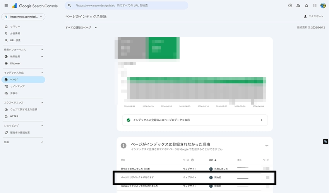Click the info icon beside 登録されなかった理由
This screenshot has width=329, height=193.
123,146
